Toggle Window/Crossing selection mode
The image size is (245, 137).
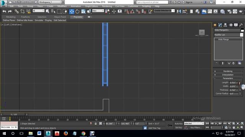coord(65,11)
